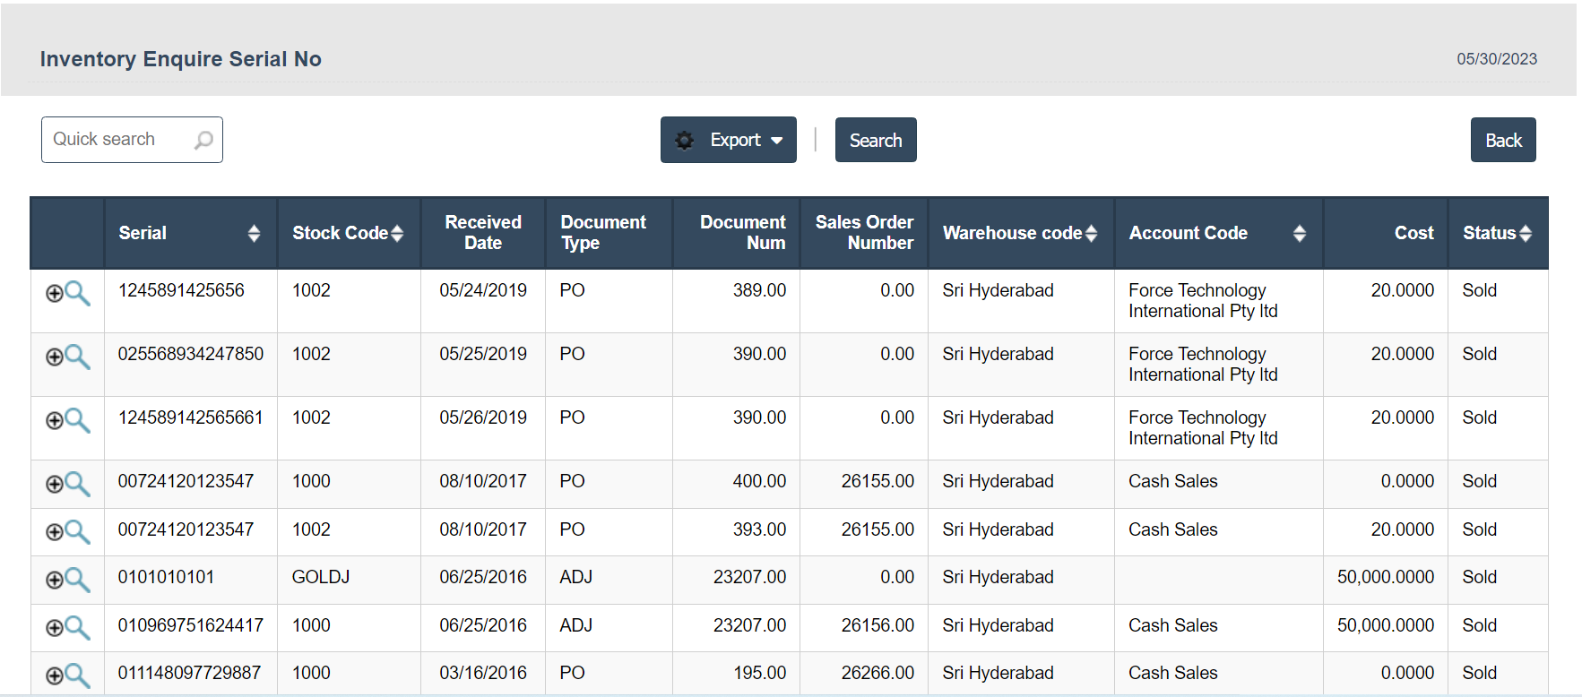Image resolution: width=1582 pixels, height=697 pixels.
Task: Sort by Account Code column header
Action: click(x=1299, y=234)
